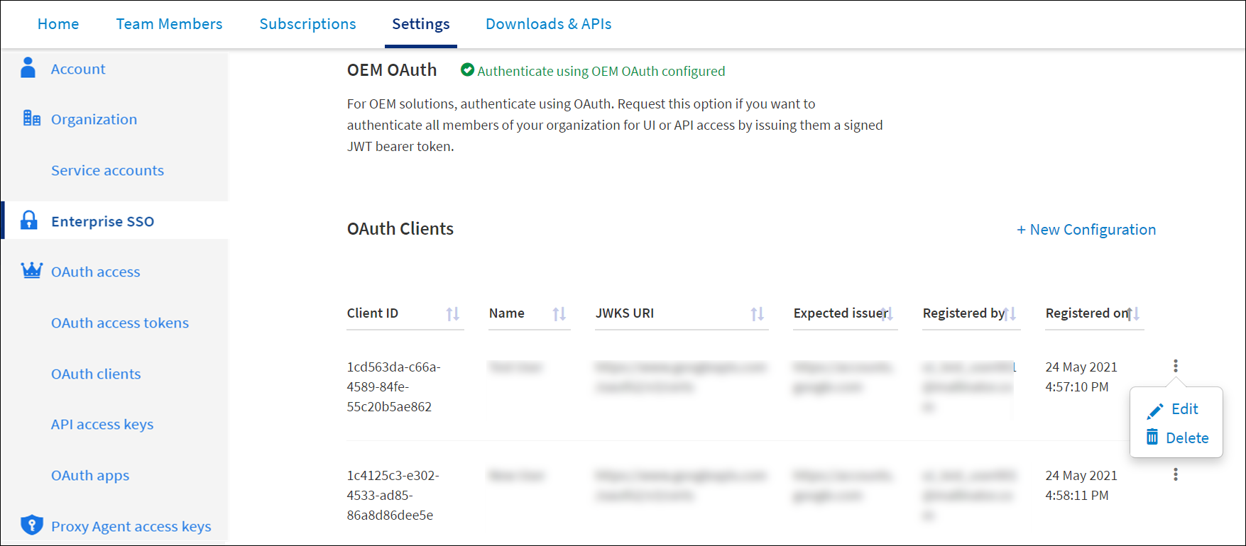Open the Downloads & APIs tab
The height and width of the screenshot is (546, 1246).
548,24
